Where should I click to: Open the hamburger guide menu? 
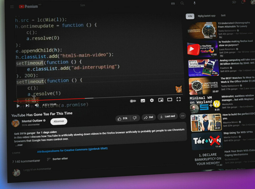(12, 7)
